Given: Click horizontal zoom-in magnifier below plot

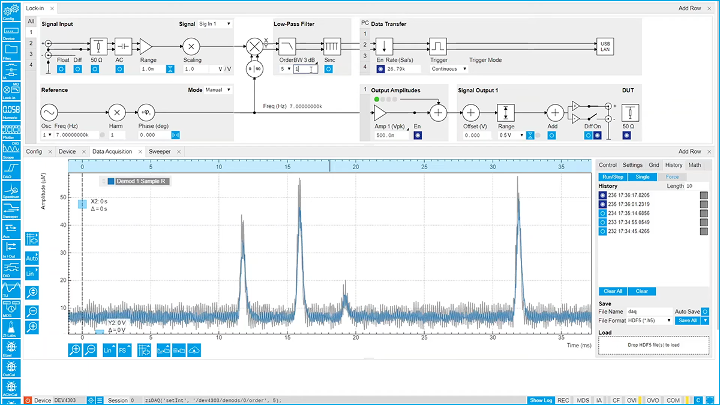Looking at the screenshot, I should click(x=75, y=350).
